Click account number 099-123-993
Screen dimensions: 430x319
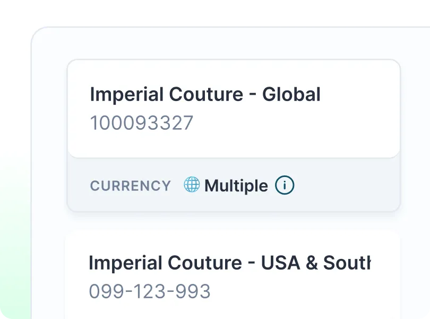[x=150, y=291]
